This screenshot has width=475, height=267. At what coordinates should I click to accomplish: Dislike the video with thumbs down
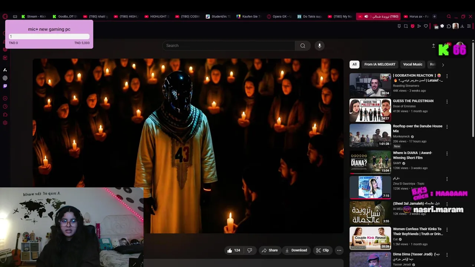click(x=249, y=250)
